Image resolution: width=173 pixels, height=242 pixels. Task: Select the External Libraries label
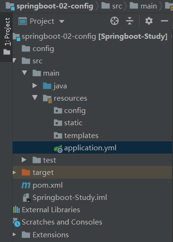coord(51,210)
